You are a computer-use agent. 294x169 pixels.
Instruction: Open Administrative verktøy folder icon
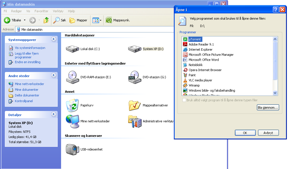pyautogui.click(x=135, y=121)
